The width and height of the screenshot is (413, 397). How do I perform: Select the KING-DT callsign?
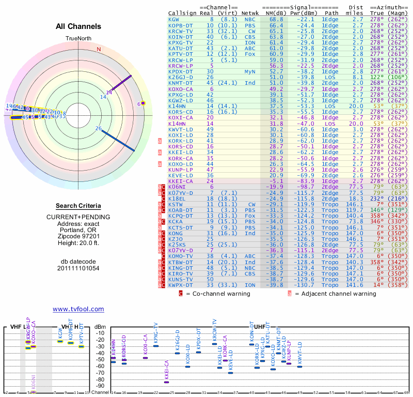(180, 268)
